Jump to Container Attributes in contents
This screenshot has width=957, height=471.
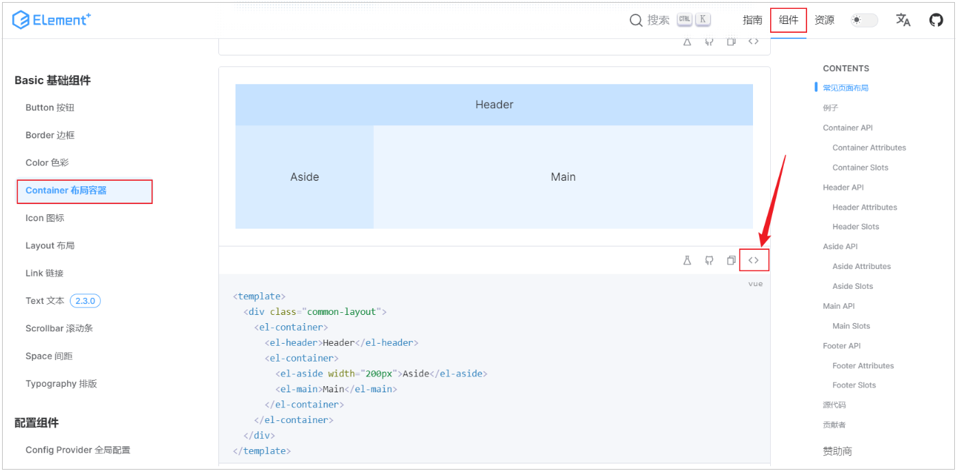click(x=869, y=147)
